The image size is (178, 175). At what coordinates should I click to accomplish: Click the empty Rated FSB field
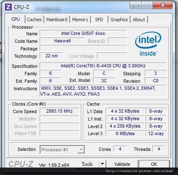coord(59,133)
